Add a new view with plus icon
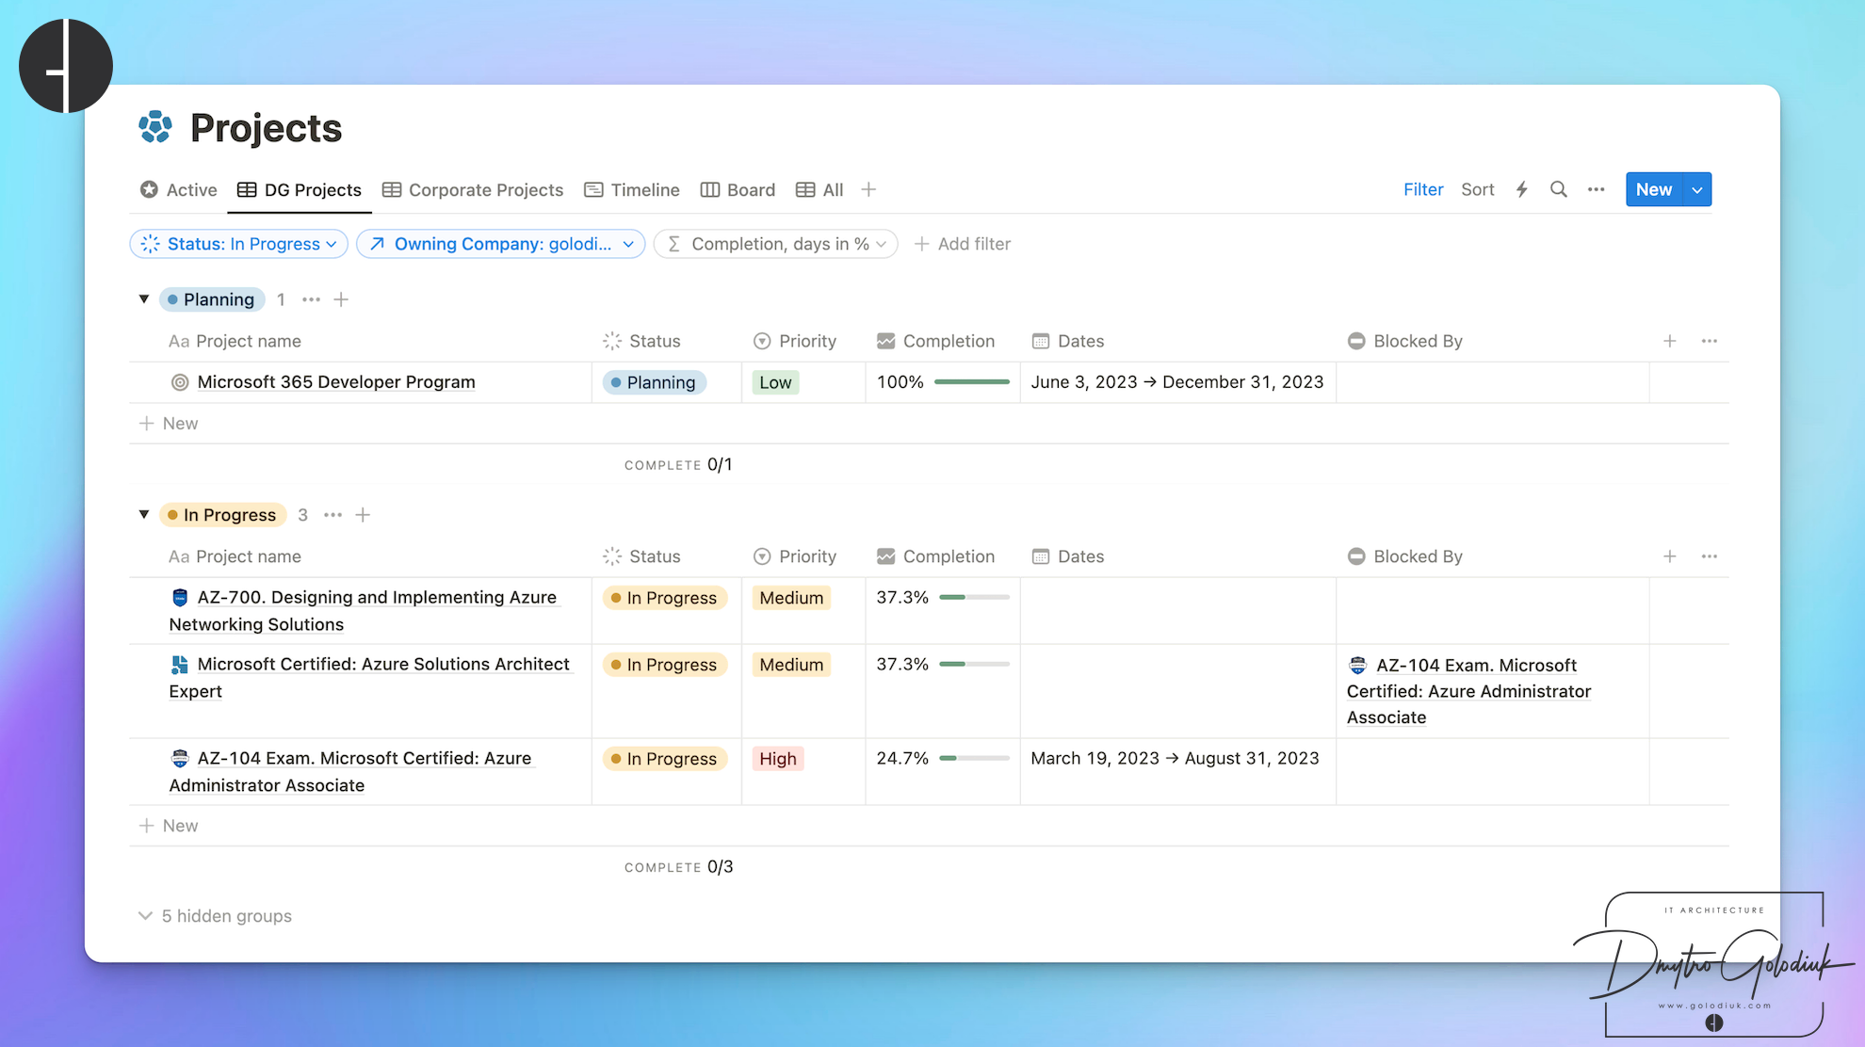 (x=868, y=189)
